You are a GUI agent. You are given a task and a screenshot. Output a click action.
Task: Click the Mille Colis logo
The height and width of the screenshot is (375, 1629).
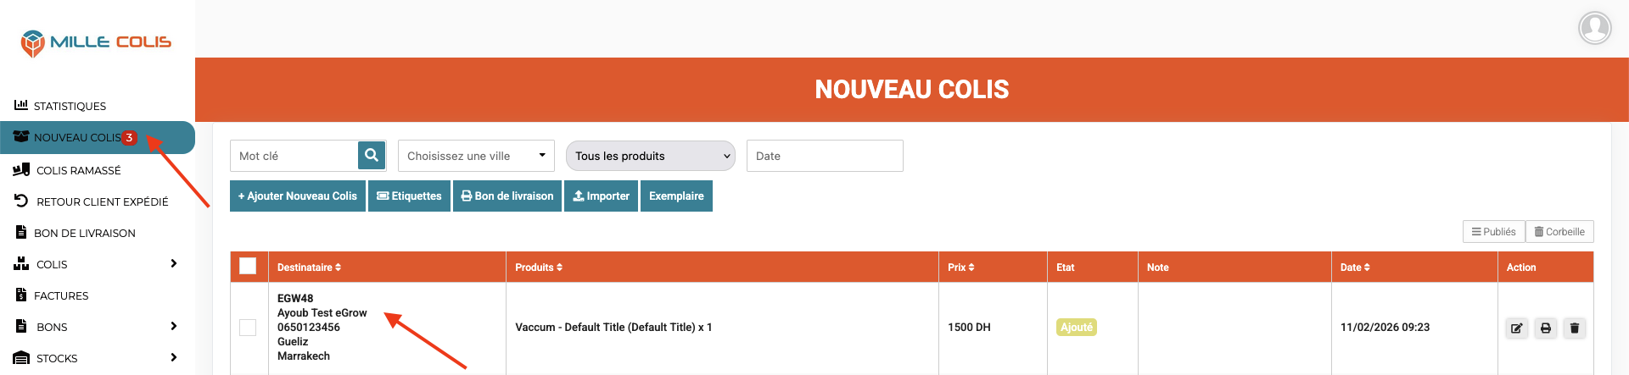(97, 42)
